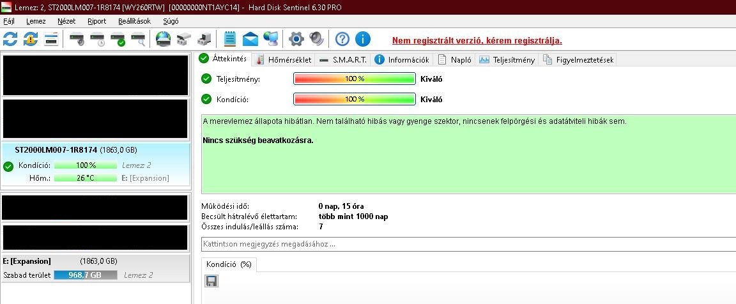Open help with the question mark icon
This screenshot has height=304, width=736.
[342, 39]
